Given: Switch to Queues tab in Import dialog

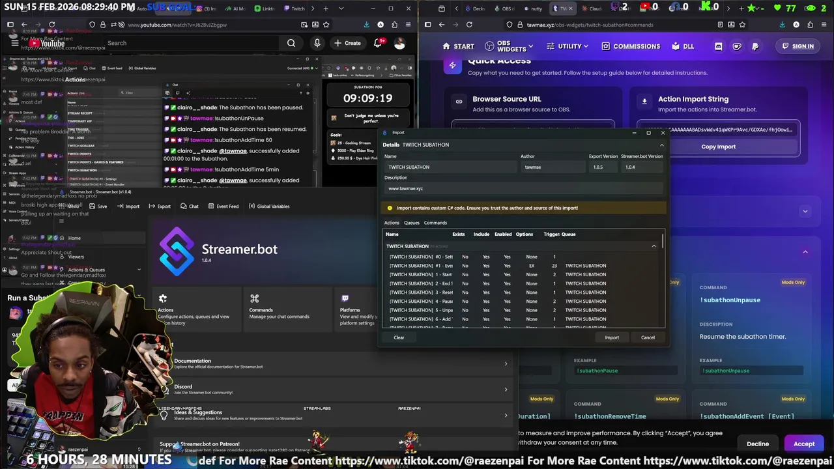Looking at the screenshot, I should (x=412, y=223).
